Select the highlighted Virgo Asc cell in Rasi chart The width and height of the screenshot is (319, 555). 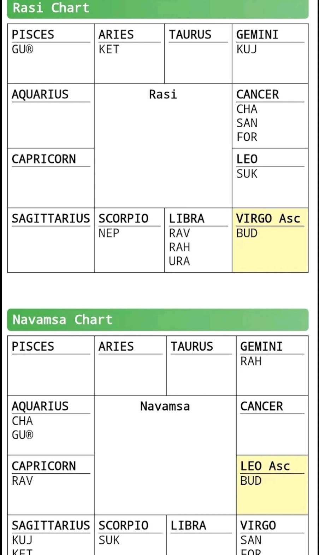pos(270,240)
